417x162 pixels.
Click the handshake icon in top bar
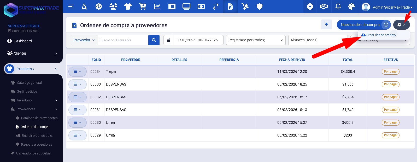pyautogui.click(x=324, y=7)
